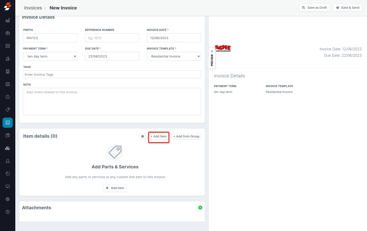The height and width of the screenshot is (231, 367).
Task: Click the Save & Send button
Action: point(347,8)
